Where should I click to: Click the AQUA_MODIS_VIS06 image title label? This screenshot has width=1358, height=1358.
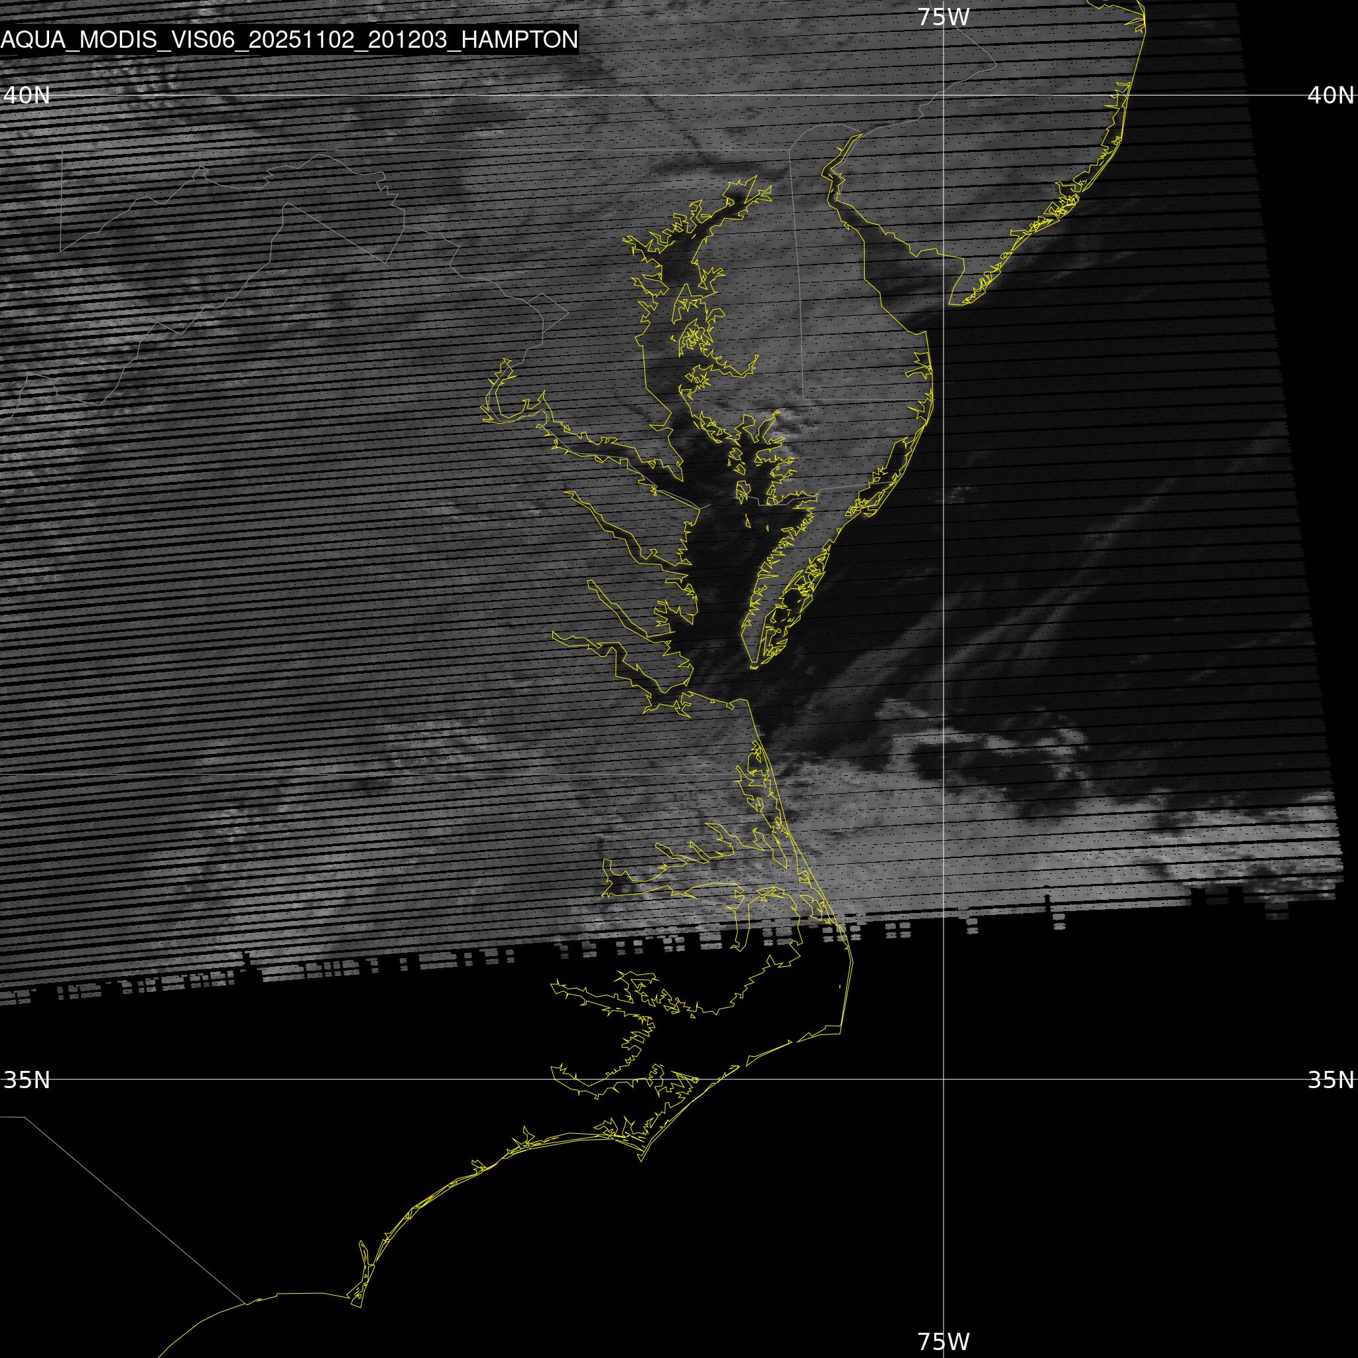(x=289, y=39)
